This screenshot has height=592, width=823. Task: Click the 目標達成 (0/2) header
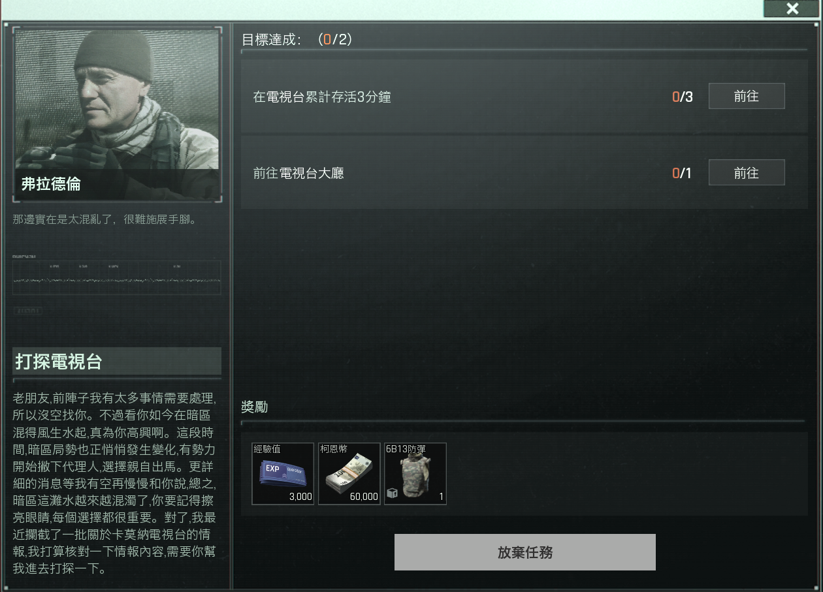[x=297, y=40]
